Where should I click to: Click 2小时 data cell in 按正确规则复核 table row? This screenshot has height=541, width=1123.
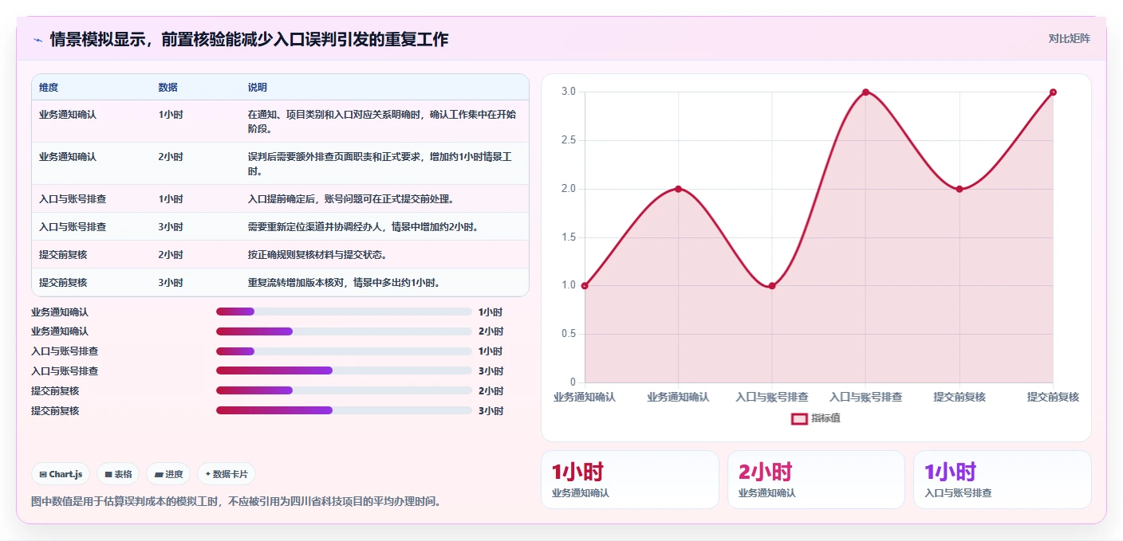click(171, 255)
